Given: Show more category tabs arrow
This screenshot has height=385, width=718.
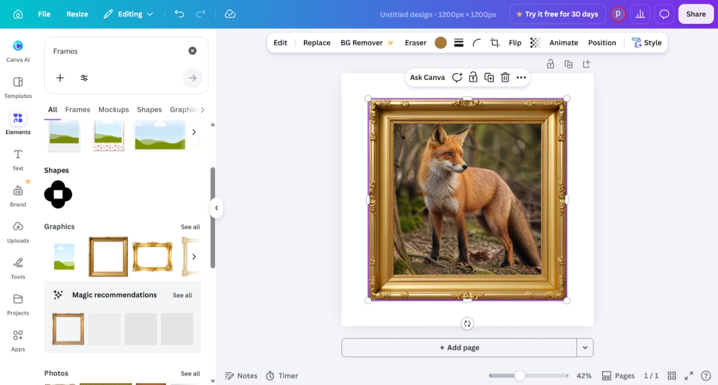Looking at the screenshot, I should coord(202,110).
